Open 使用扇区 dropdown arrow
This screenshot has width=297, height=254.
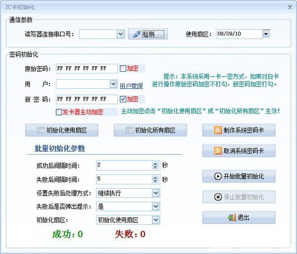pos(266,34)
